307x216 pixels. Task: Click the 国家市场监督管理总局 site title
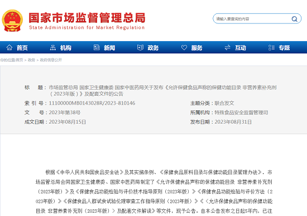87,18
